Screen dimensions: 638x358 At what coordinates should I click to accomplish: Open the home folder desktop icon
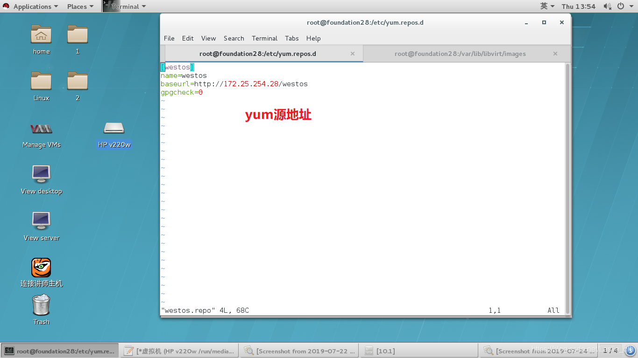coord(41,35)
